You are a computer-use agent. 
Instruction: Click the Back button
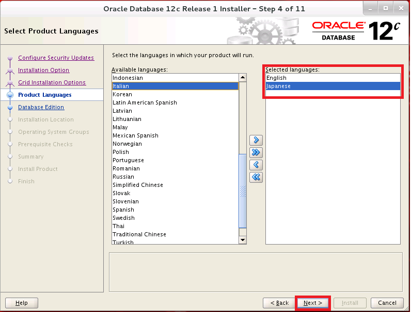279,303
